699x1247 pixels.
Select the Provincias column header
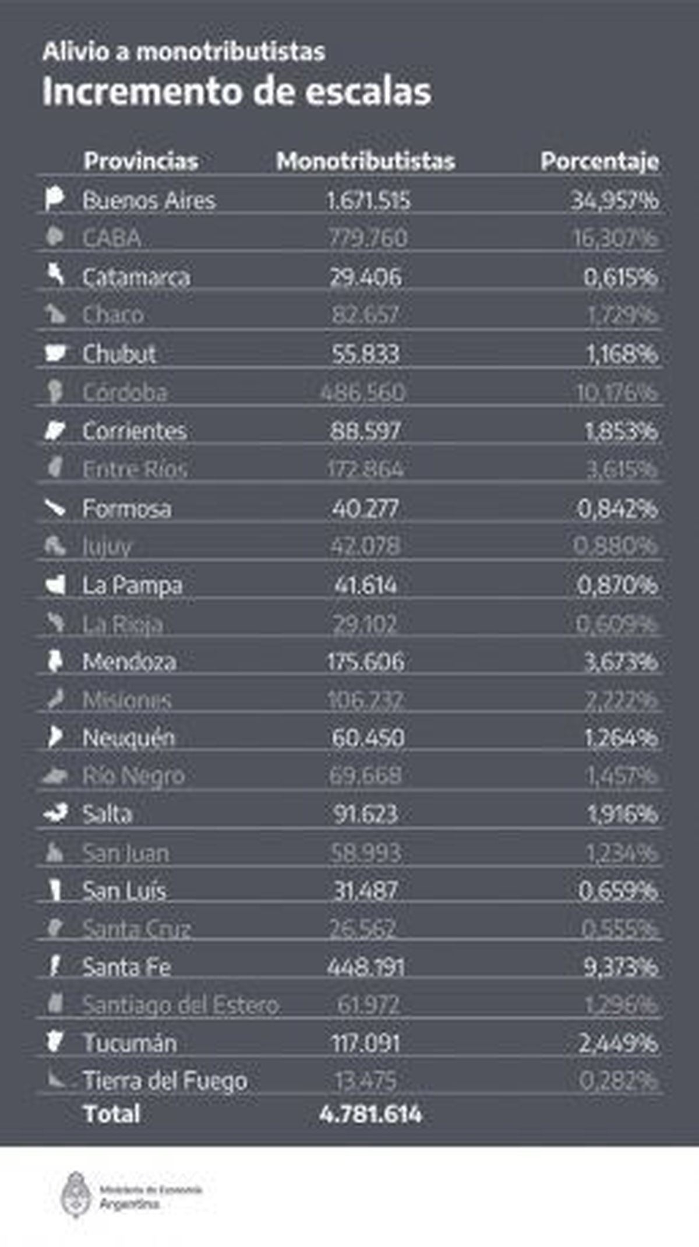pos(141,161)
